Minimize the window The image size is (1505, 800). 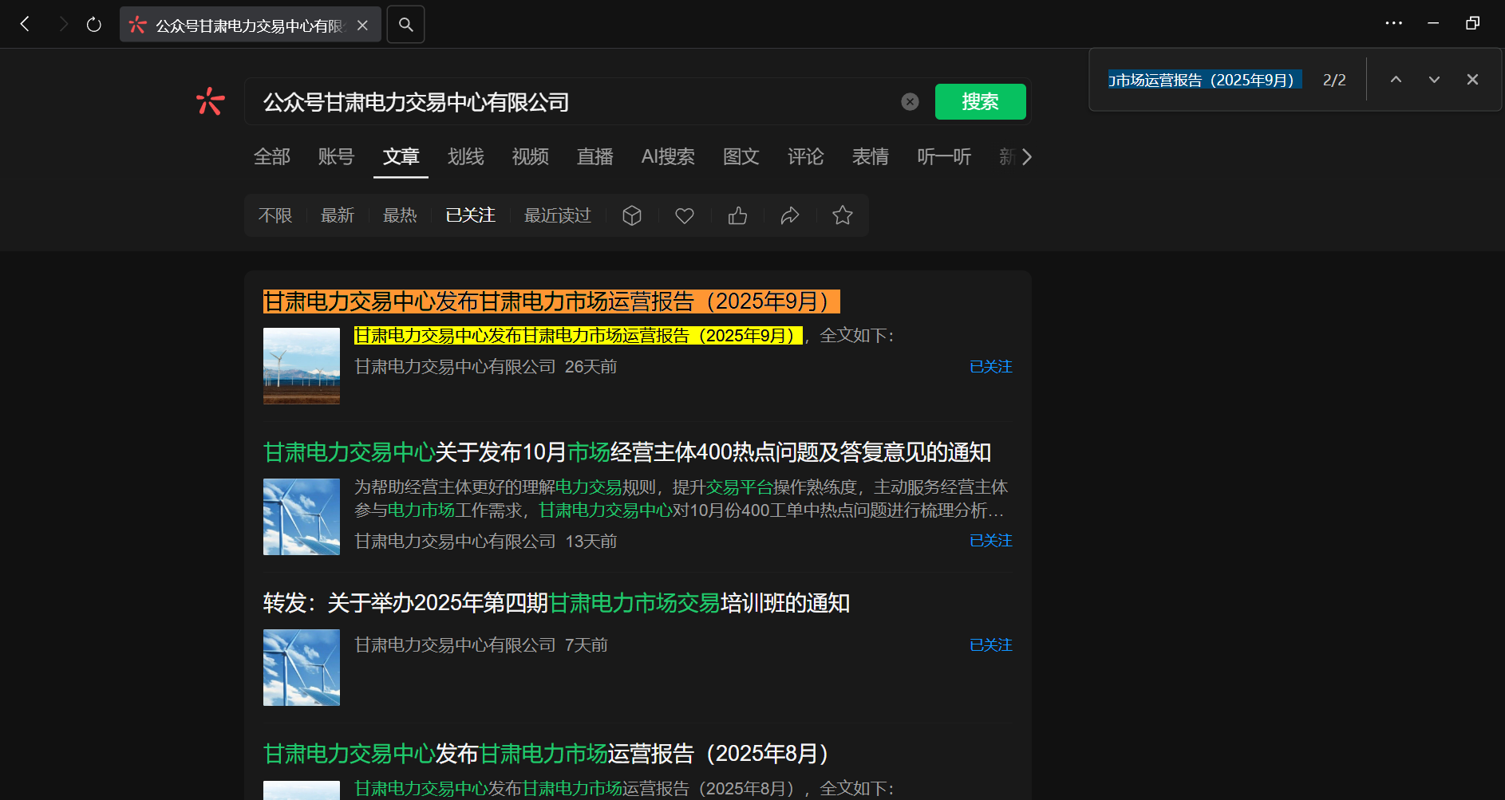1433,23
